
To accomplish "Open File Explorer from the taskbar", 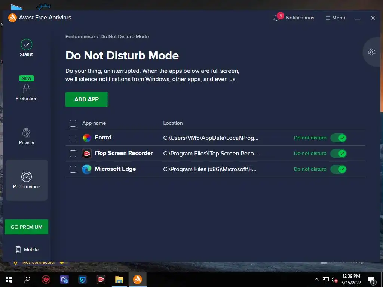I will click(119, 280).
